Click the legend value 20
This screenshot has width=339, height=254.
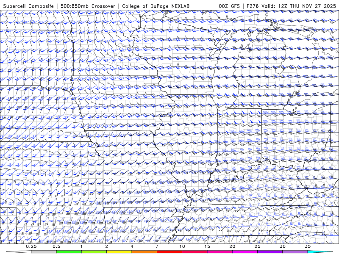click(x=232, y=246)
